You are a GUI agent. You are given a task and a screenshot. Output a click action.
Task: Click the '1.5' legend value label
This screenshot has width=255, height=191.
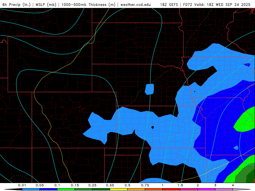pyautogui.click(x=180, y=185)
